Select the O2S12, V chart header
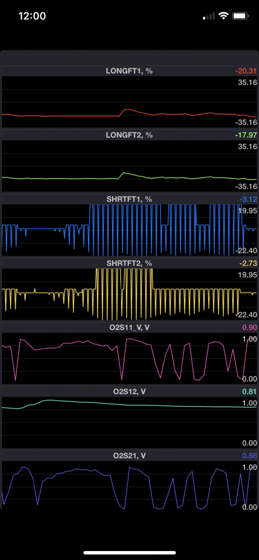This screenshot has height=560, width=259. click(129, 391)
